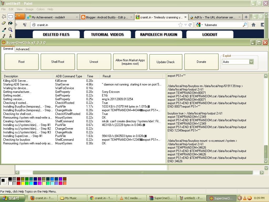Open the orange Firefox menu dropdown

tap(19, 16)
